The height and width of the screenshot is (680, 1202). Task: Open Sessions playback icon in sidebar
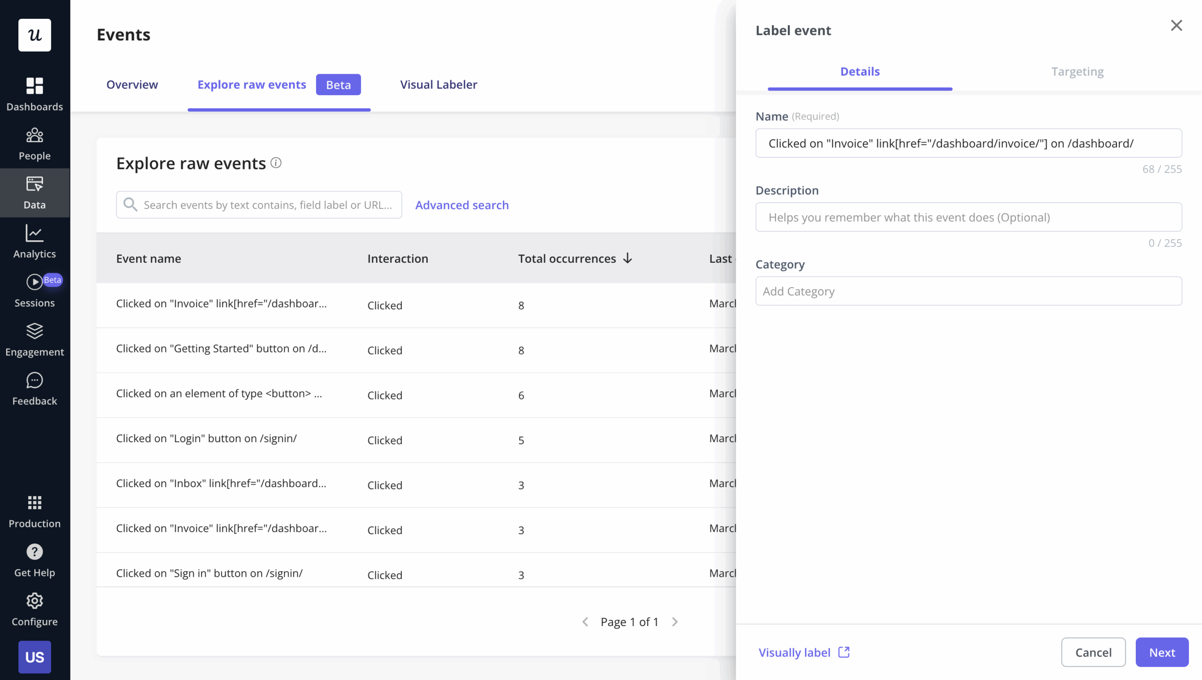pos(34,282)
